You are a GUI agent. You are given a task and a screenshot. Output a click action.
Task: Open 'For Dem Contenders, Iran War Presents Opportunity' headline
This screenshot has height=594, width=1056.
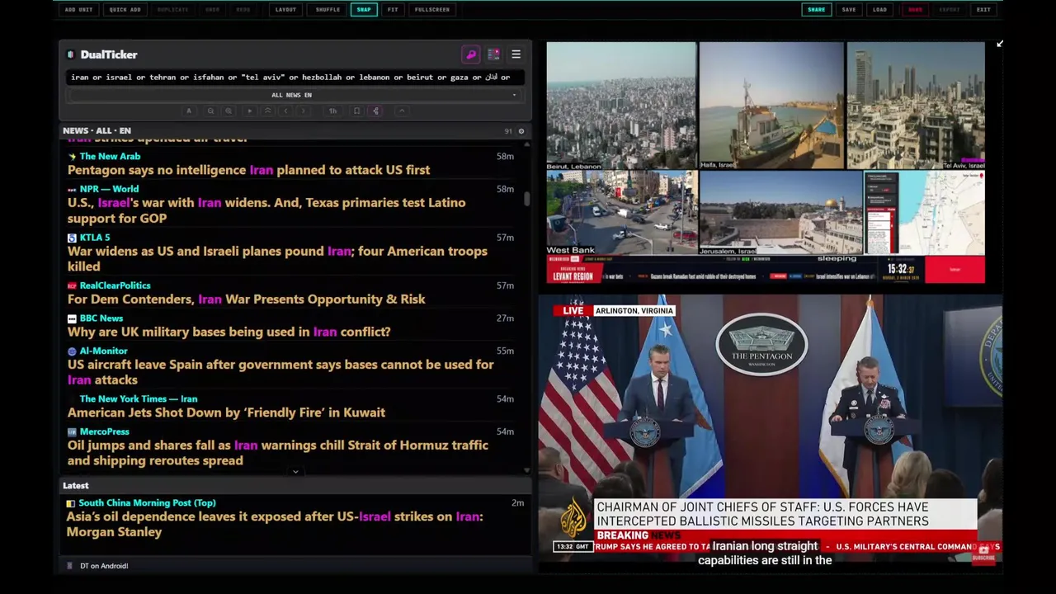point(246,299)
